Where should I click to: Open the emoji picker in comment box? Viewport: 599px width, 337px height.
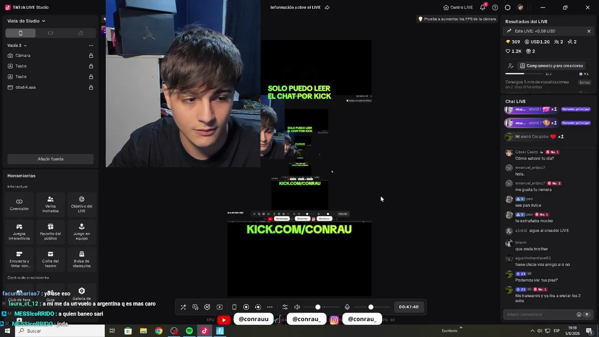(x=579, y=315)
